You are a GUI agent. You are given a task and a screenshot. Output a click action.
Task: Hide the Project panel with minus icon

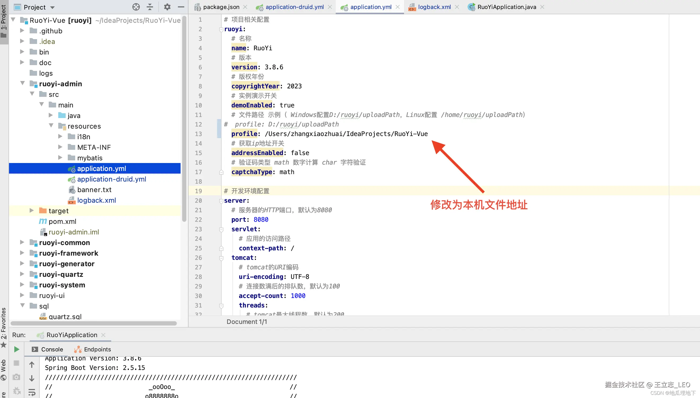[x=181, y=7]
